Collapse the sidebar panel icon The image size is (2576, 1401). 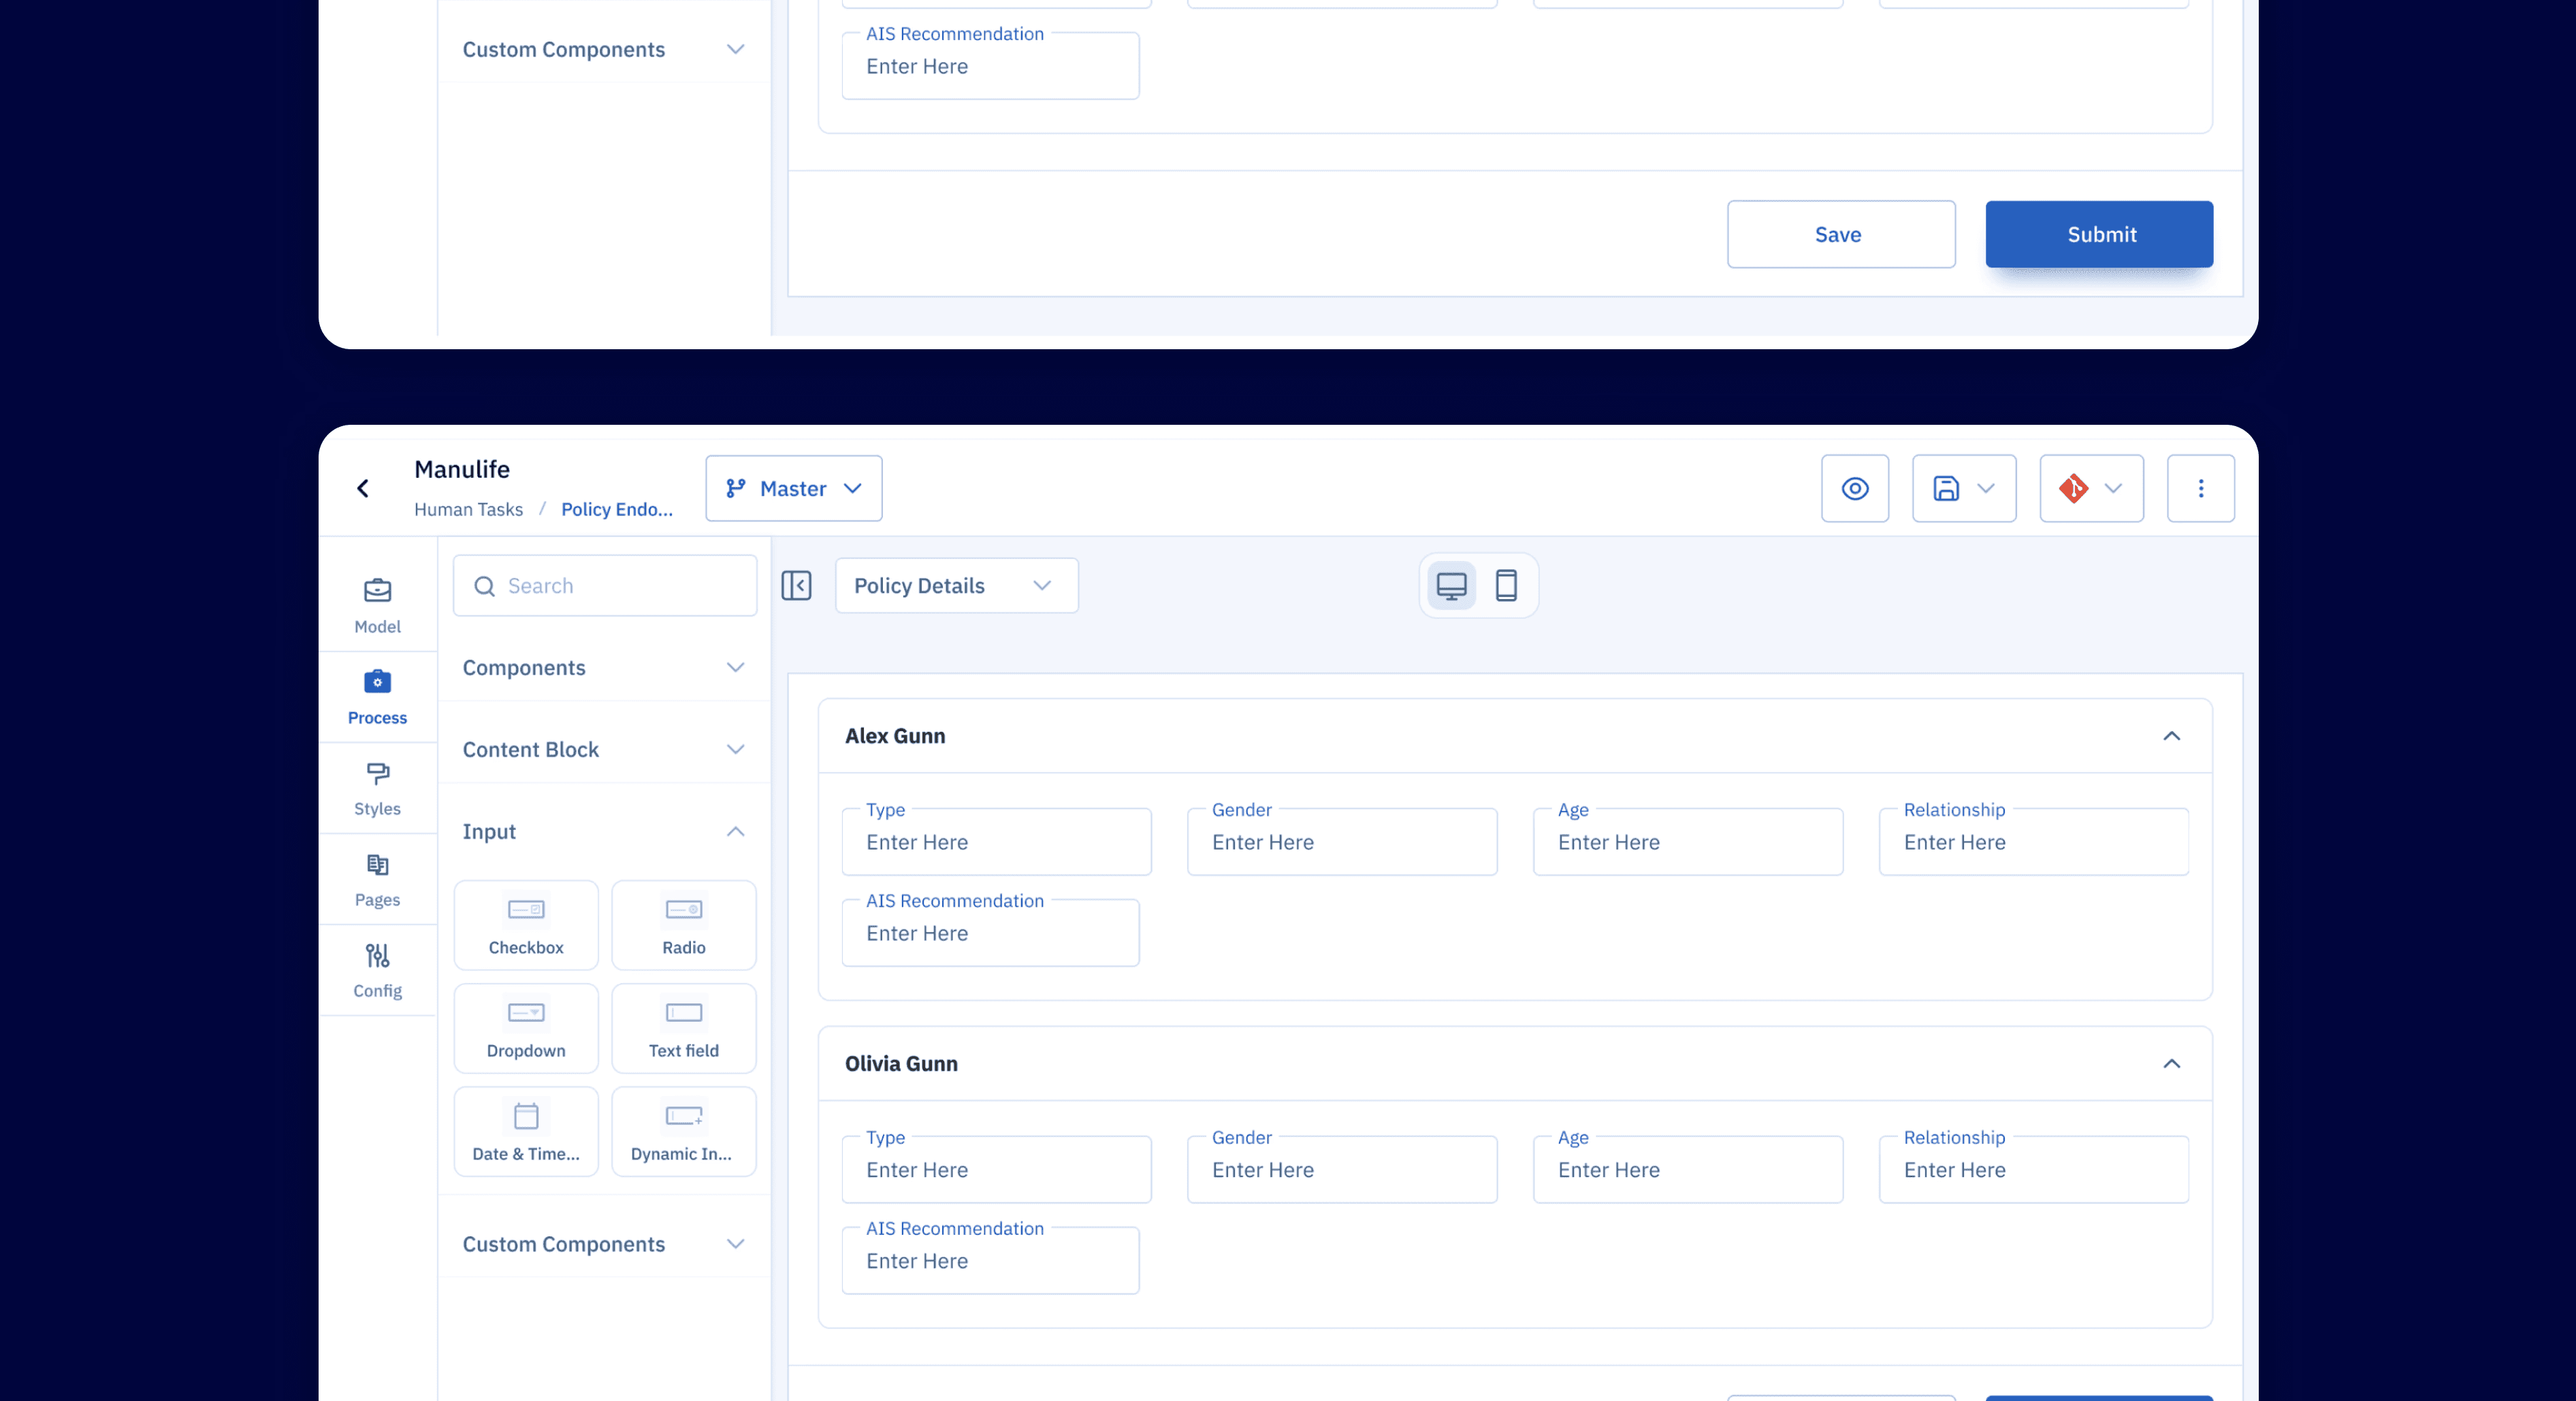tap(796, 585)
